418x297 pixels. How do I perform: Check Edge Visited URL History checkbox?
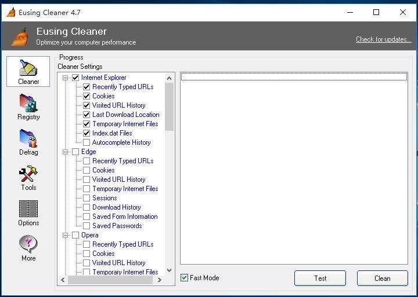click(x=87, y=179)
